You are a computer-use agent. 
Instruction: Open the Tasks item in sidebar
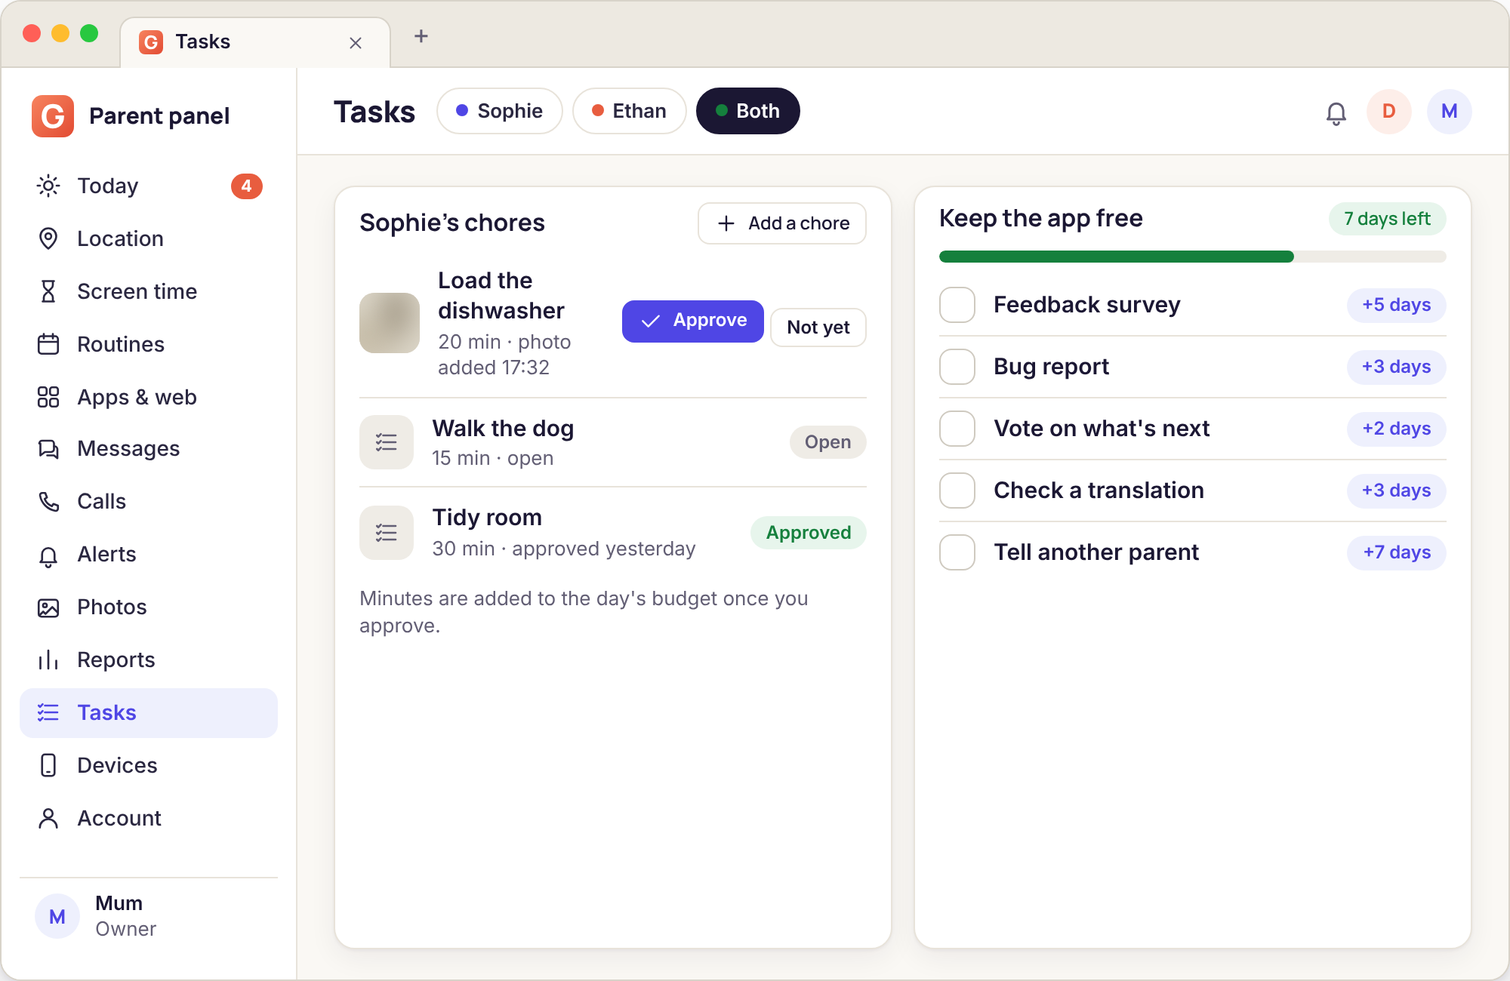(149, 713)
